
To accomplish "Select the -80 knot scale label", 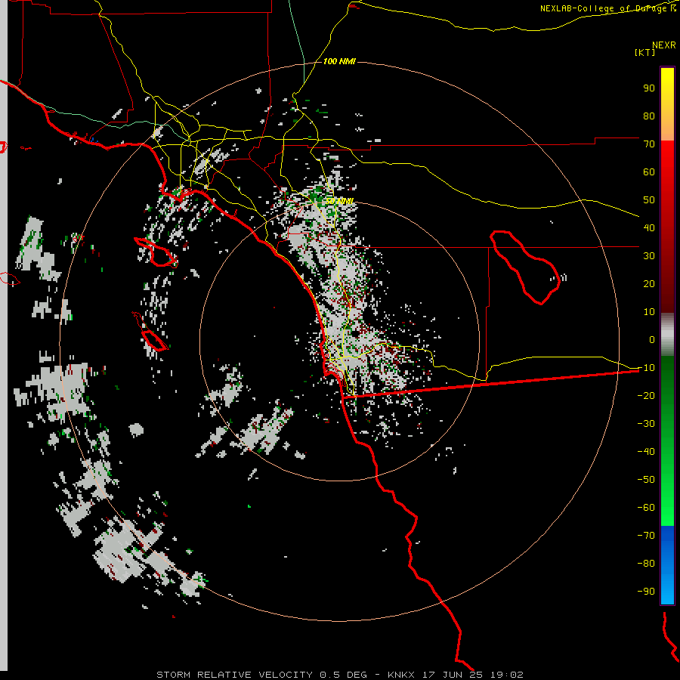I will [x=646, y=564].
